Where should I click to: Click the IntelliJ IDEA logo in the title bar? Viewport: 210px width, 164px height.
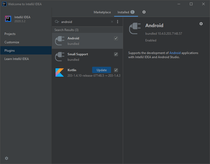(x=4, y=4)
